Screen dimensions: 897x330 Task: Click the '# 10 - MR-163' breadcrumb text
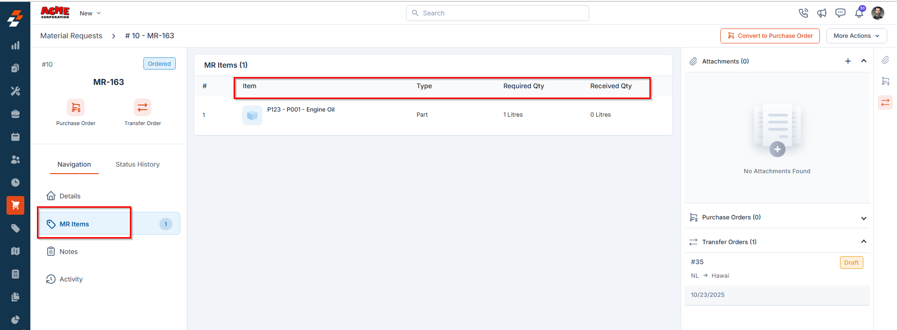(x=149, y=36)
